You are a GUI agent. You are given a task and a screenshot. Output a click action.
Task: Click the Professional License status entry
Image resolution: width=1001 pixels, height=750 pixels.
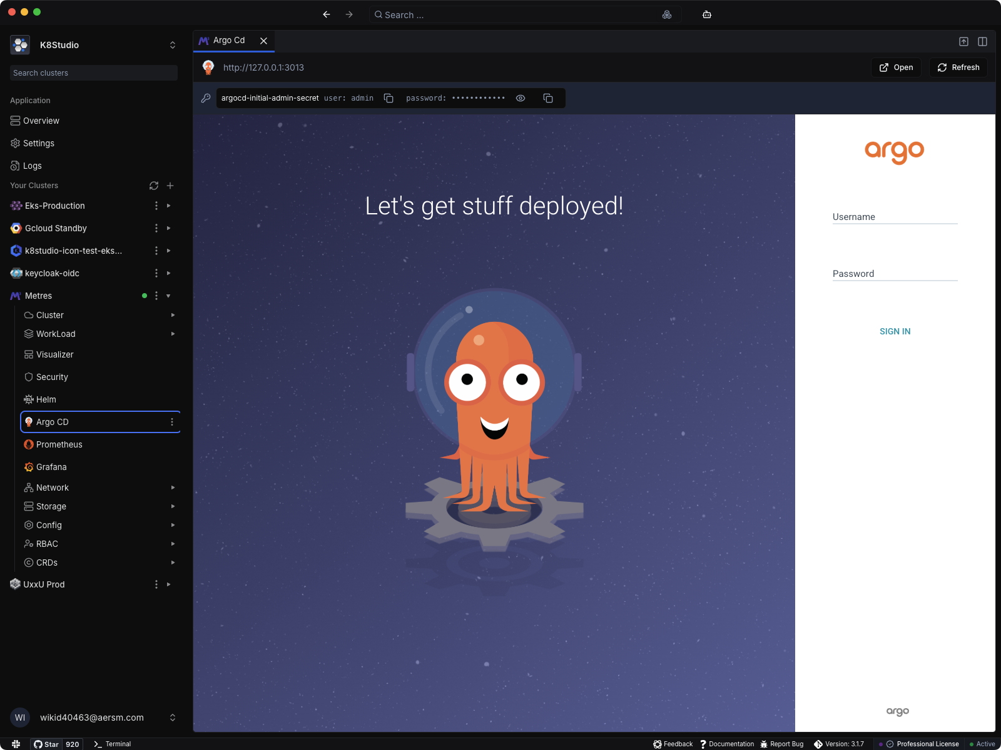click(x=923, y=744)
